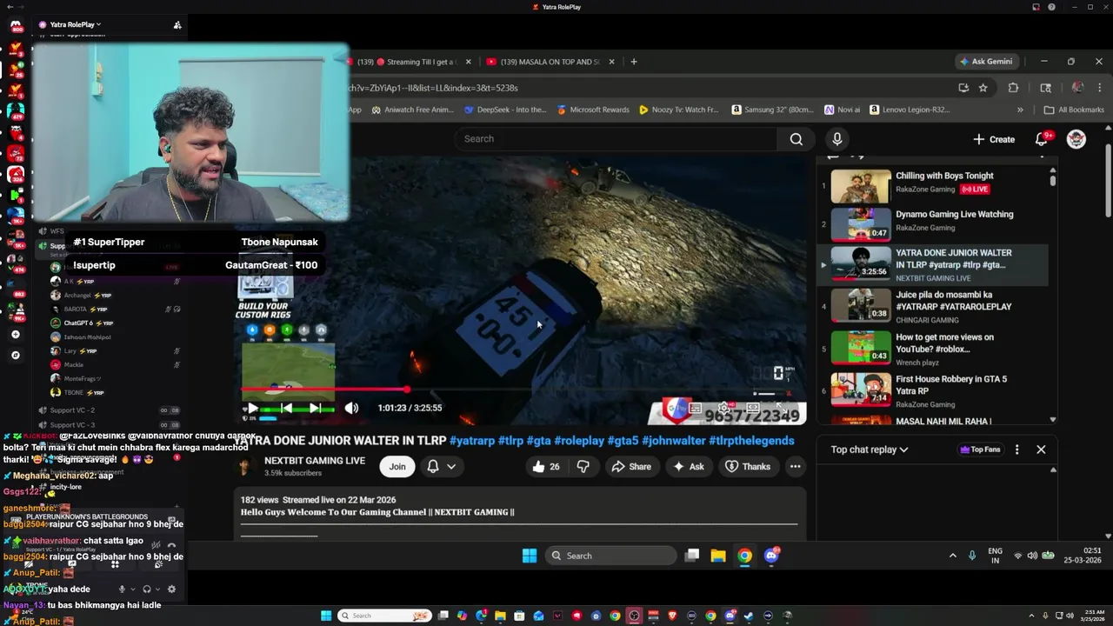Viewport: 1113px width, 626px height.
Task: Mute Discord microphone button
Action: pyautogui.click(x=122, y=589)
